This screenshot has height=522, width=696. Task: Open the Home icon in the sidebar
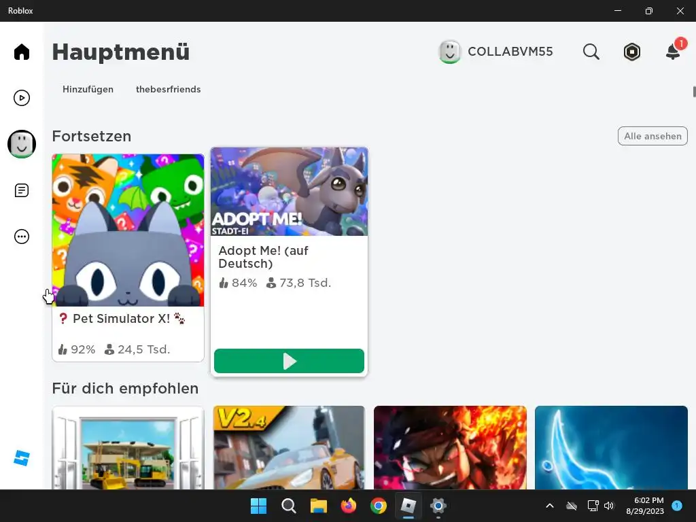pyautogui.click(x=21, y=52)
